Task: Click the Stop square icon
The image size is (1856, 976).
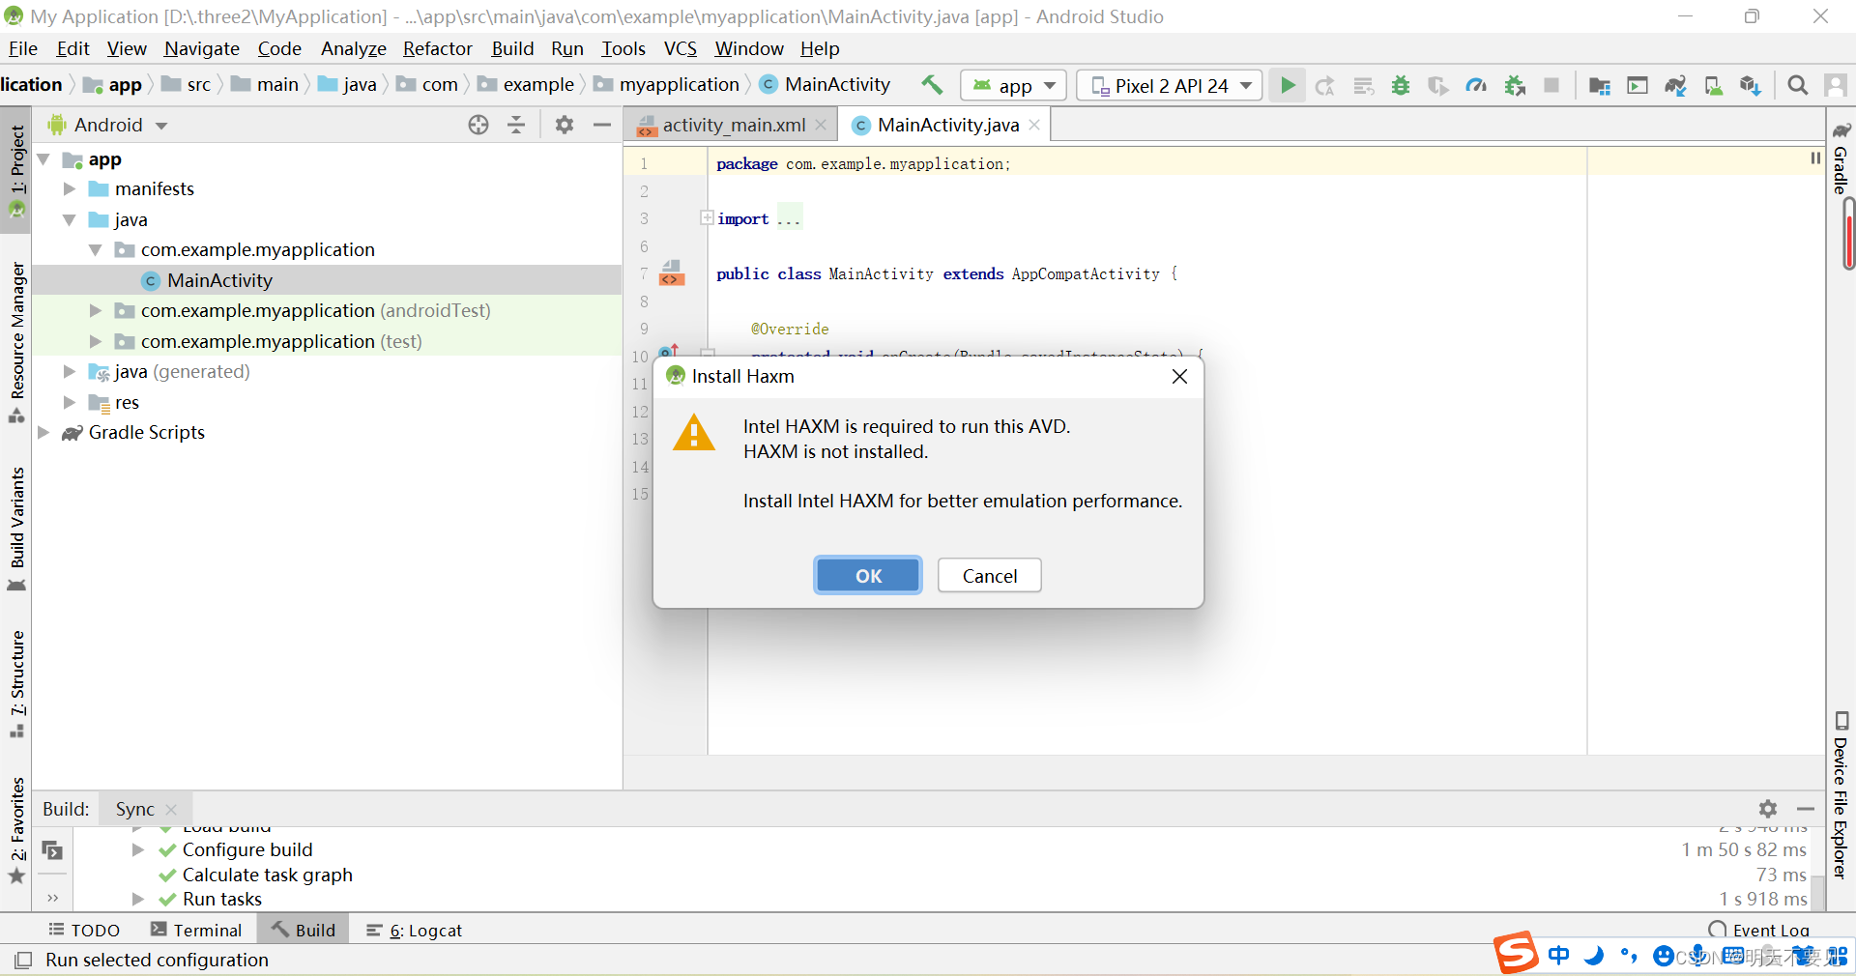Action: pyautogui.click(x=1551, y=85)
